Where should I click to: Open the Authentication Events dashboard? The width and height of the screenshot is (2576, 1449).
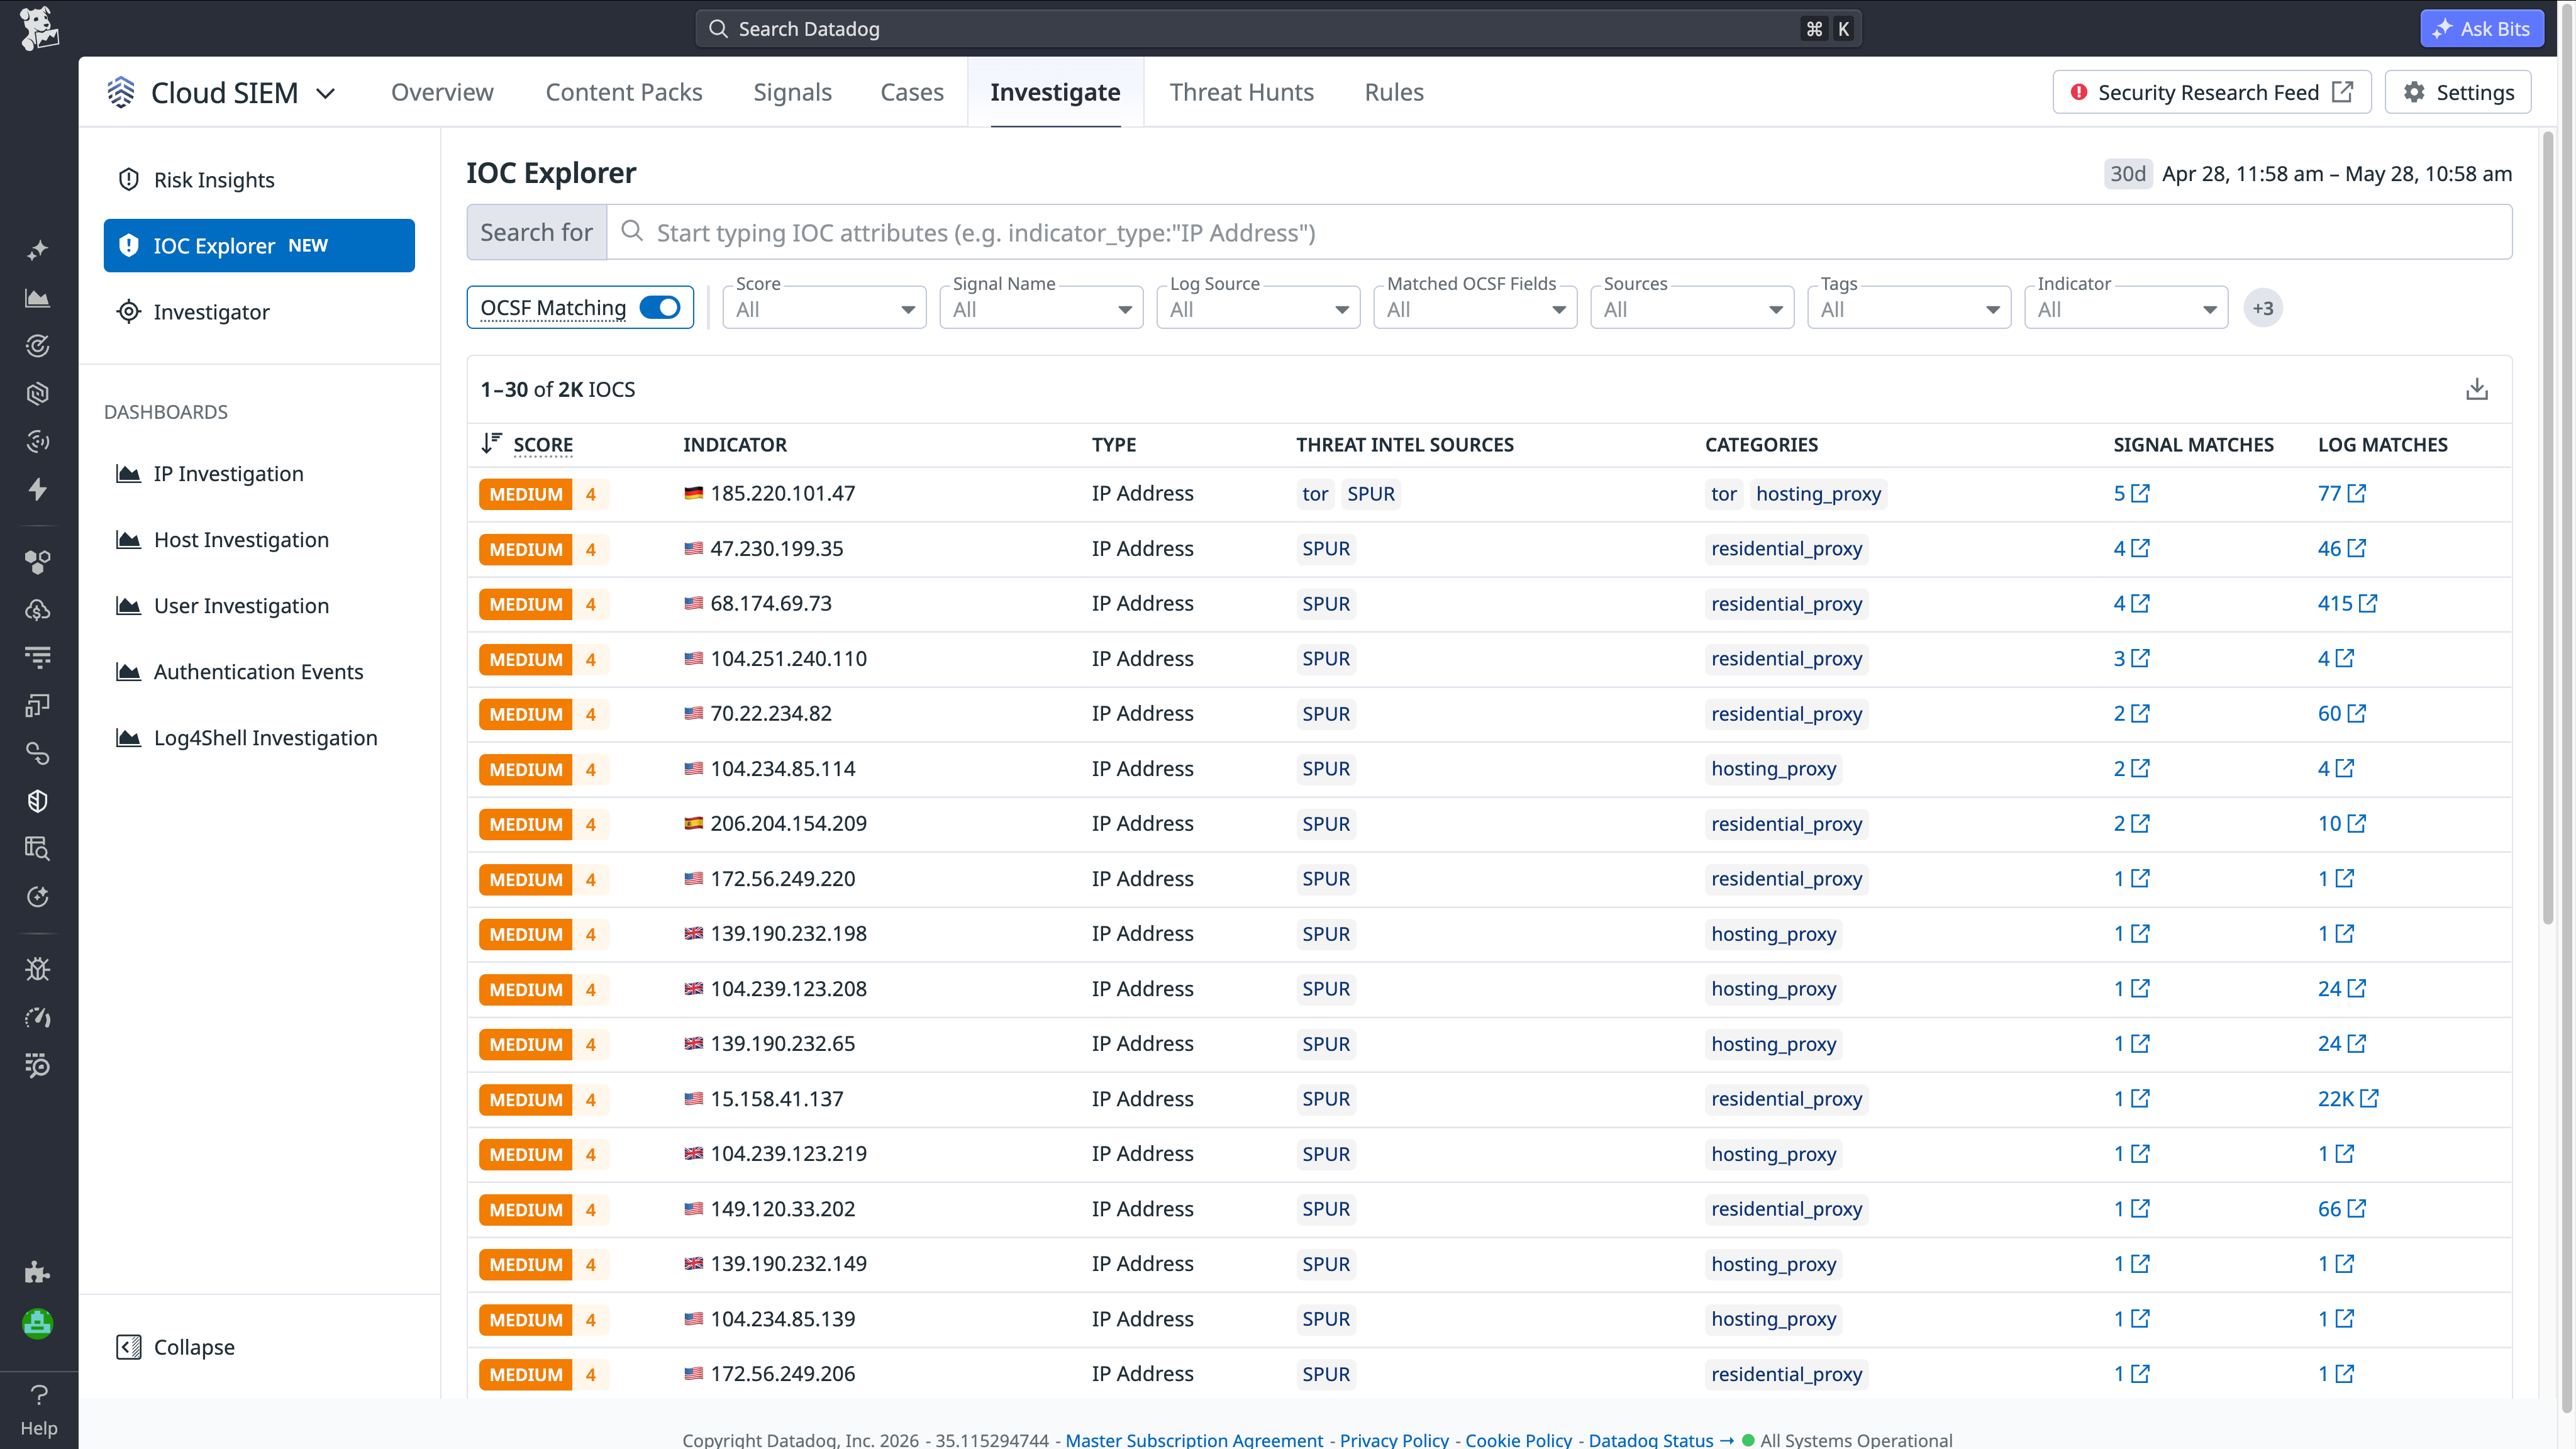pos(258,672)
